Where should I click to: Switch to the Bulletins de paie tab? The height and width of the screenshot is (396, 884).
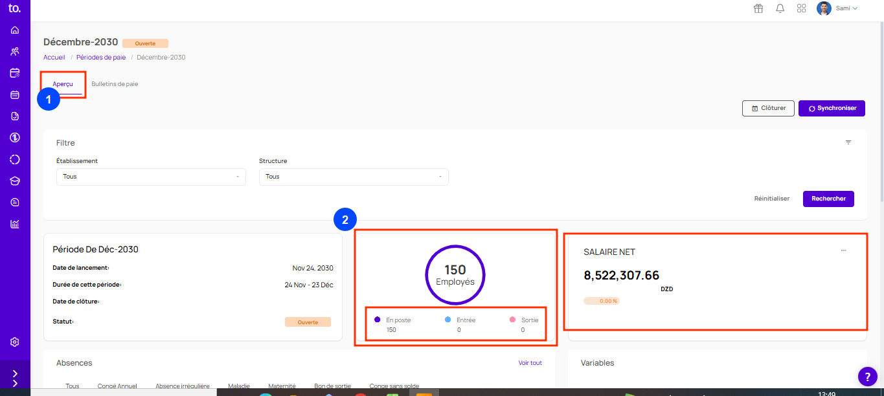pyautogui.click(x=115, y=84)
